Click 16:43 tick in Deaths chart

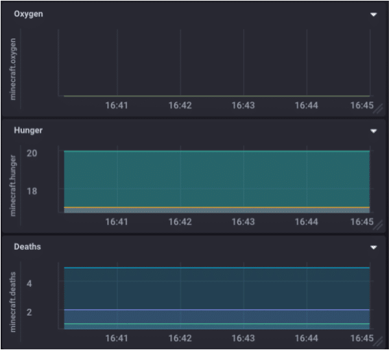tap(243, 338)
